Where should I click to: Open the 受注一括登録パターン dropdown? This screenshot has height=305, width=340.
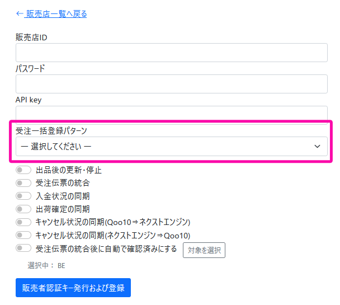click(172, 147)
